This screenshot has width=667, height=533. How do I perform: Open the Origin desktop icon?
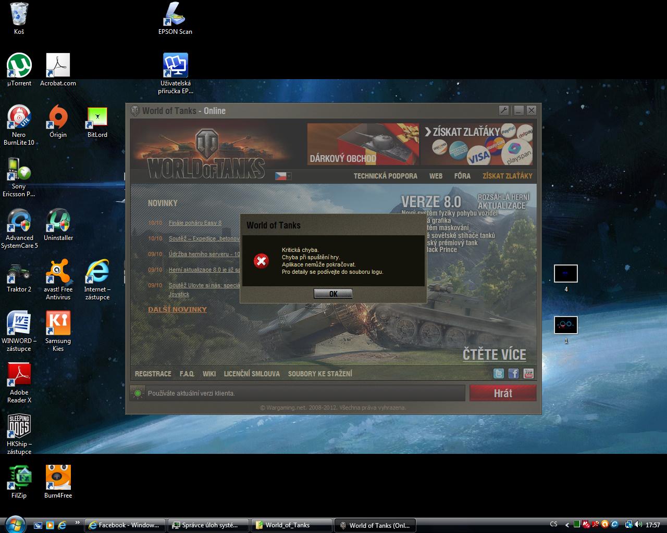(58, 118)
